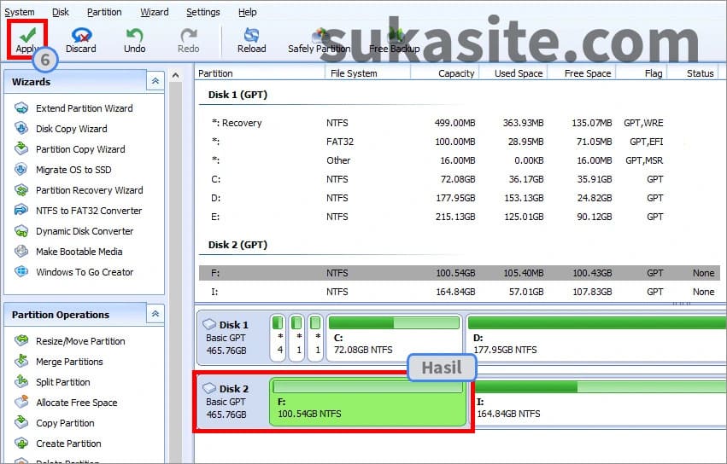727x464 pixels.
Task: Select the F: partition row in list
Action: pos(460,273)
